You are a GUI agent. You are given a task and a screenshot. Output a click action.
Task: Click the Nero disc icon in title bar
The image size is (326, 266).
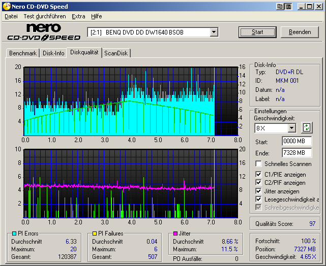point(6,7)
